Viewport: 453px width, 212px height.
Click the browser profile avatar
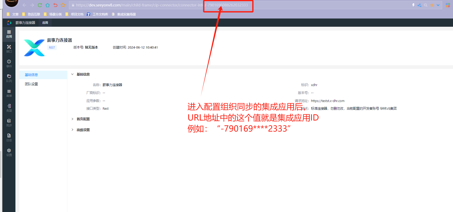click(12, 3)
